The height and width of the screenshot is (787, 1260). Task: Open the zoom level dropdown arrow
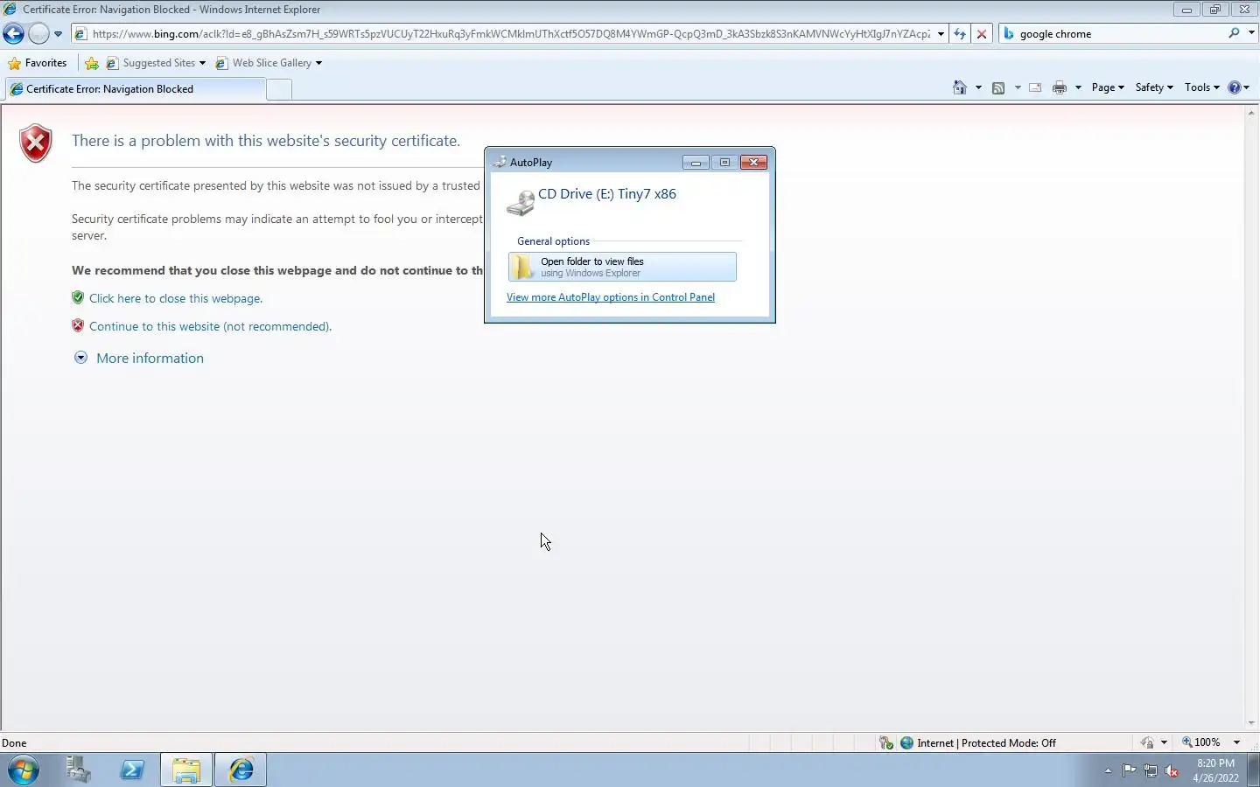point(1236,742)
